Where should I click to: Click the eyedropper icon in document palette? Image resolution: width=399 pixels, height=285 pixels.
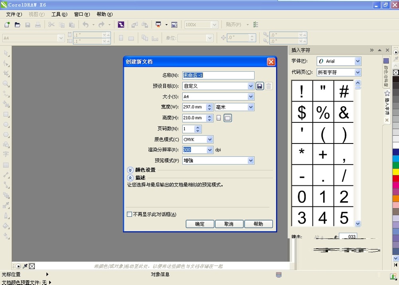pos(25,266)
